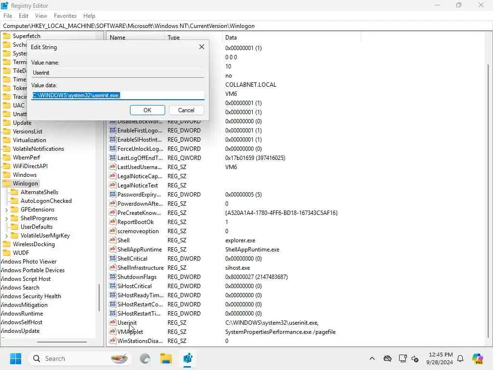The width and height of the screenshot is (493, 370).
Task: Open File Explorer from the taskbar
Action: 166,358
